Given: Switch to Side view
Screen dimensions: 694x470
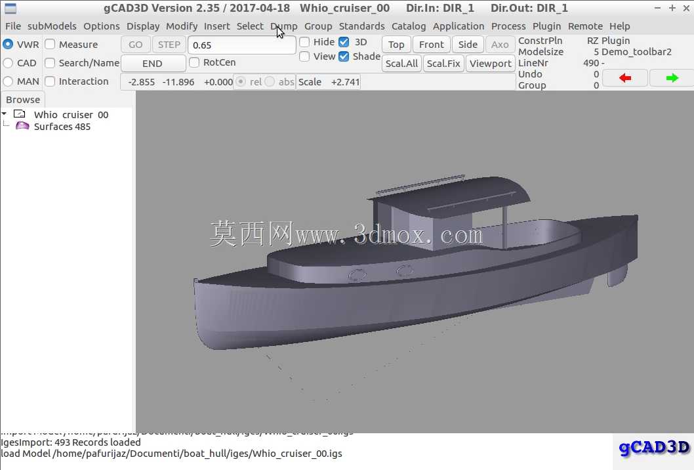Looking at the screenshot, I should pos(468,45).
